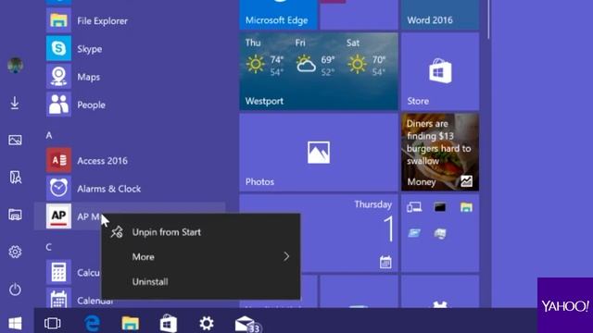Click the AP app icon
Viewport: 593px width, 333px height.
[58, 216]
